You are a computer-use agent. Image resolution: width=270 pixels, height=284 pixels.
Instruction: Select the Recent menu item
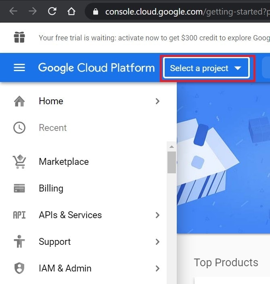click(x=53, y=128)
